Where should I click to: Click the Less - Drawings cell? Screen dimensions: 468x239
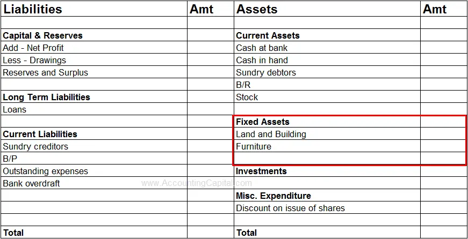[x=34, y=60]
